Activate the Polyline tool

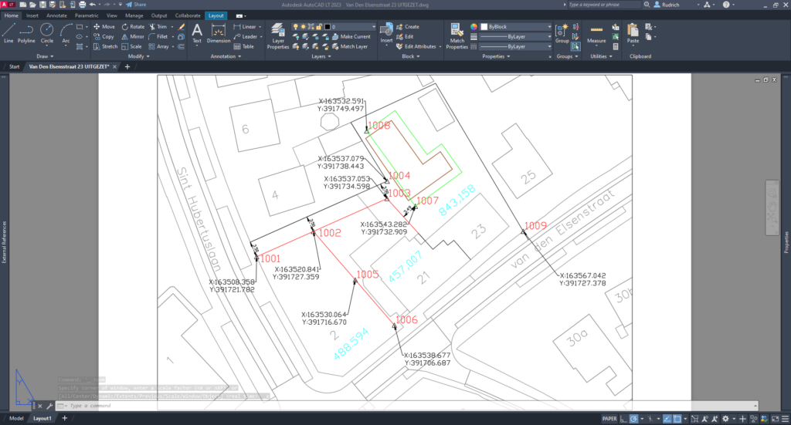pyautogui.click(x=27, y=32)
